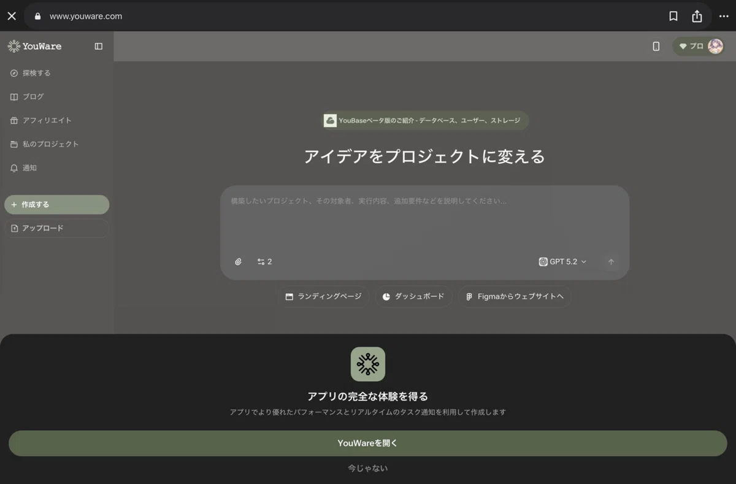
Task: Close the browser view with X
Action: (12, 17)
